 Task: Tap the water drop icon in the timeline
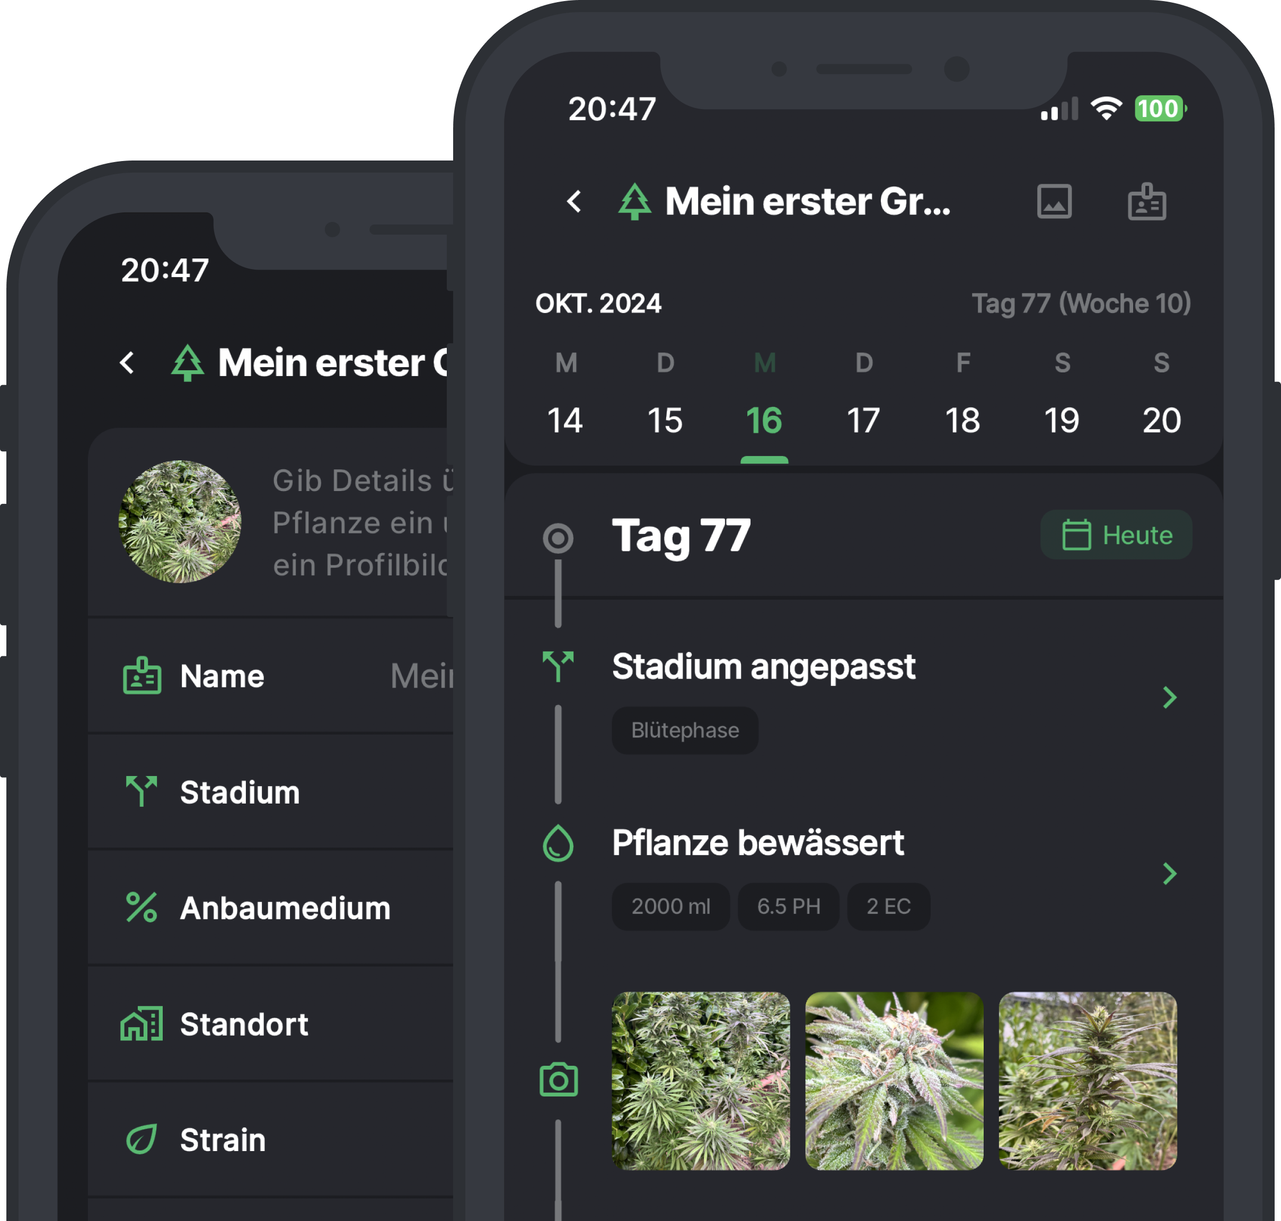tap(558, 843)
